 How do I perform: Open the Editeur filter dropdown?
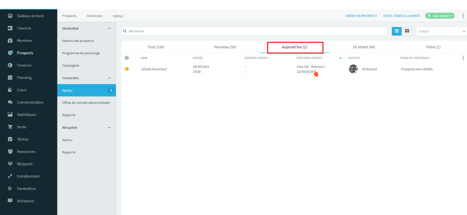[442, 31]
